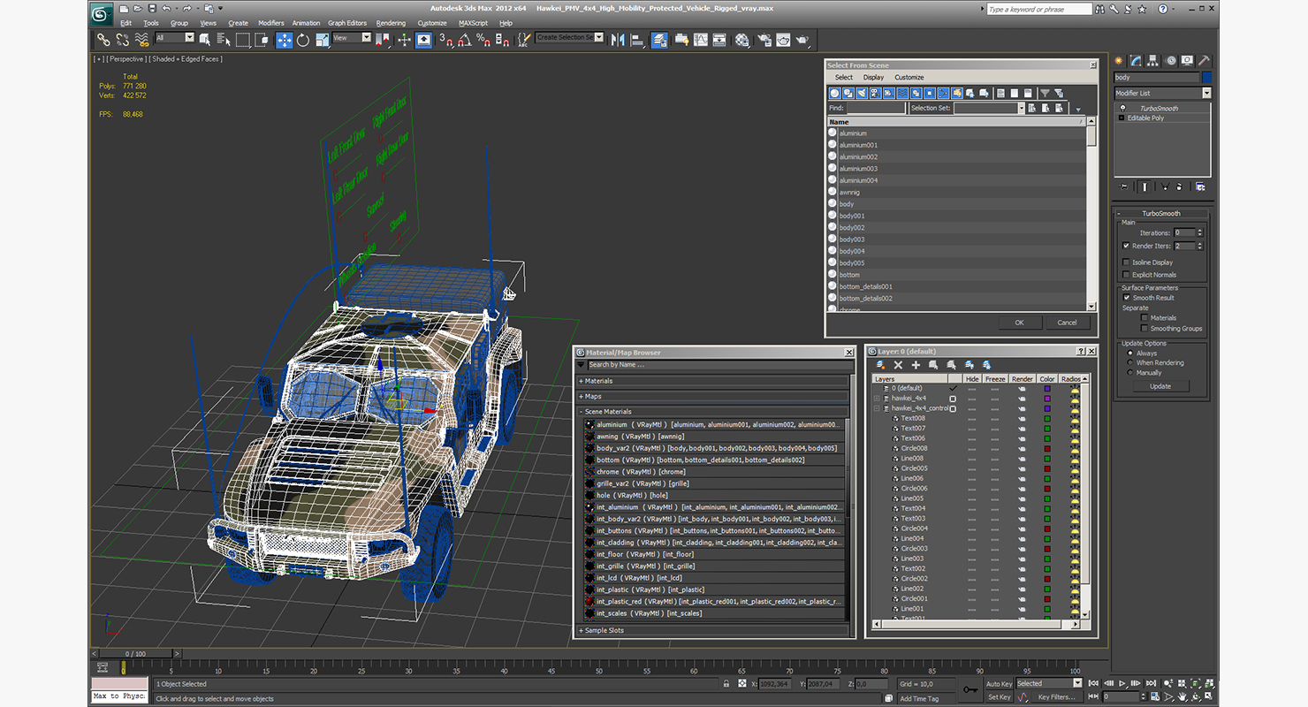
Task: Click Remove Modifier trash icon
Action: tap(1179, 186)
